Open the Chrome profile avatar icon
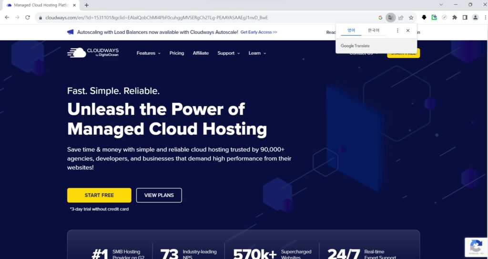488x259 pixels. click(475, 18)
